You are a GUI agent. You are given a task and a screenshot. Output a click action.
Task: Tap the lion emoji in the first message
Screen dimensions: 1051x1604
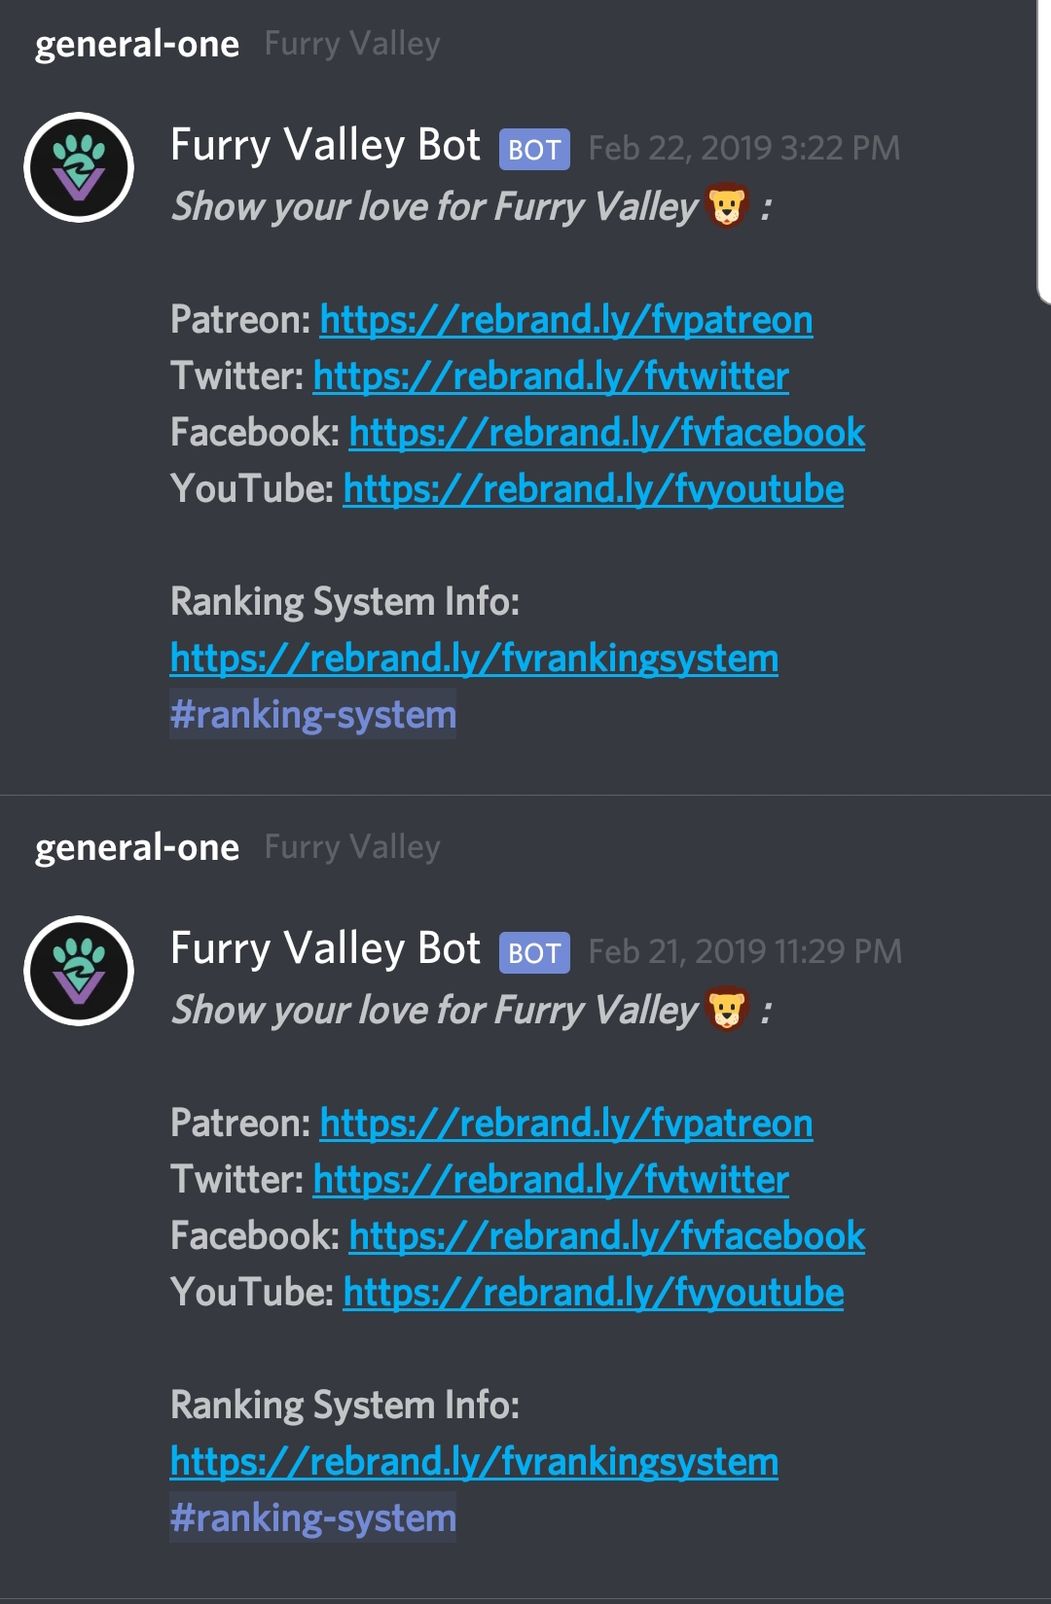(727, 206)
